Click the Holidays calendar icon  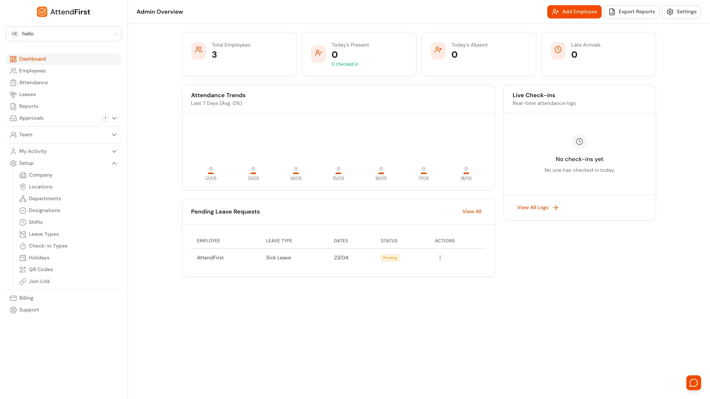23,258
